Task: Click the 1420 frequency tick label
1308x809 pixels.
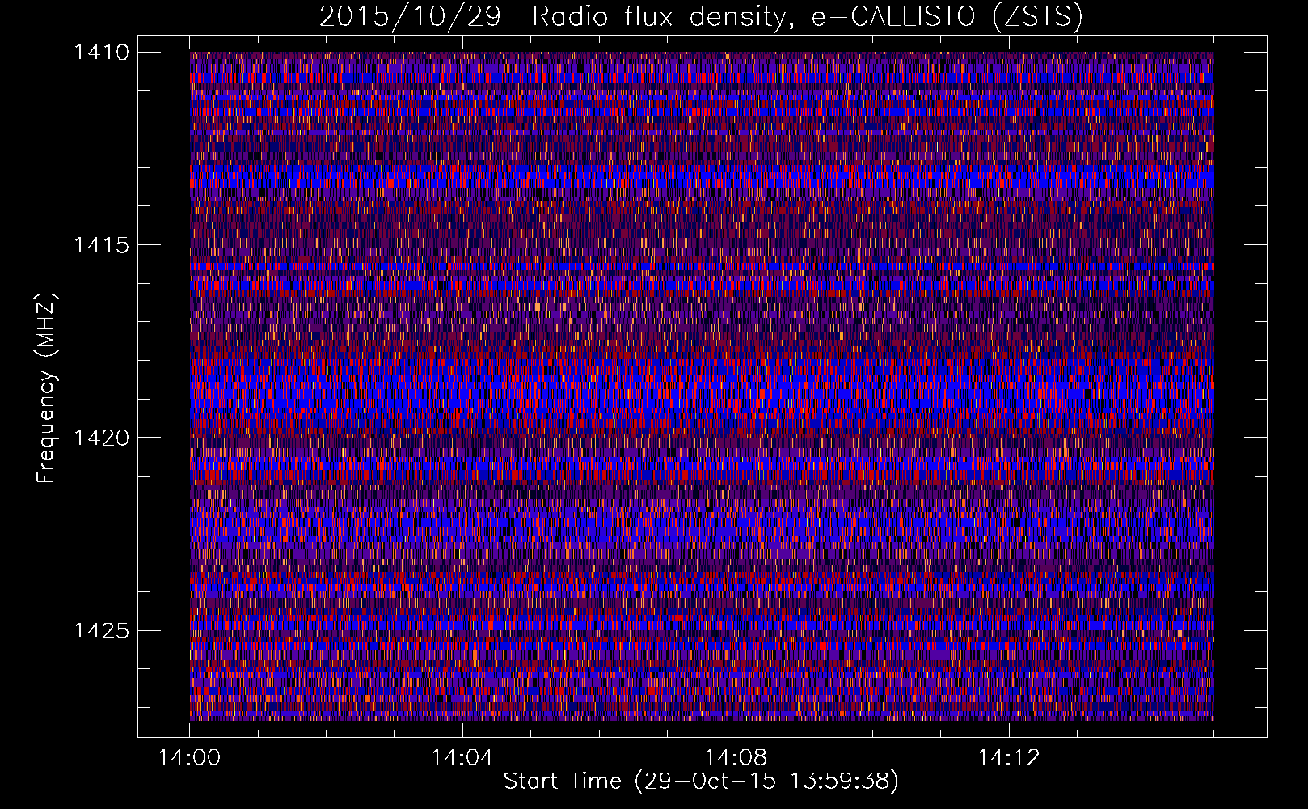Action: pyautogui.click(x=101, y=438)
